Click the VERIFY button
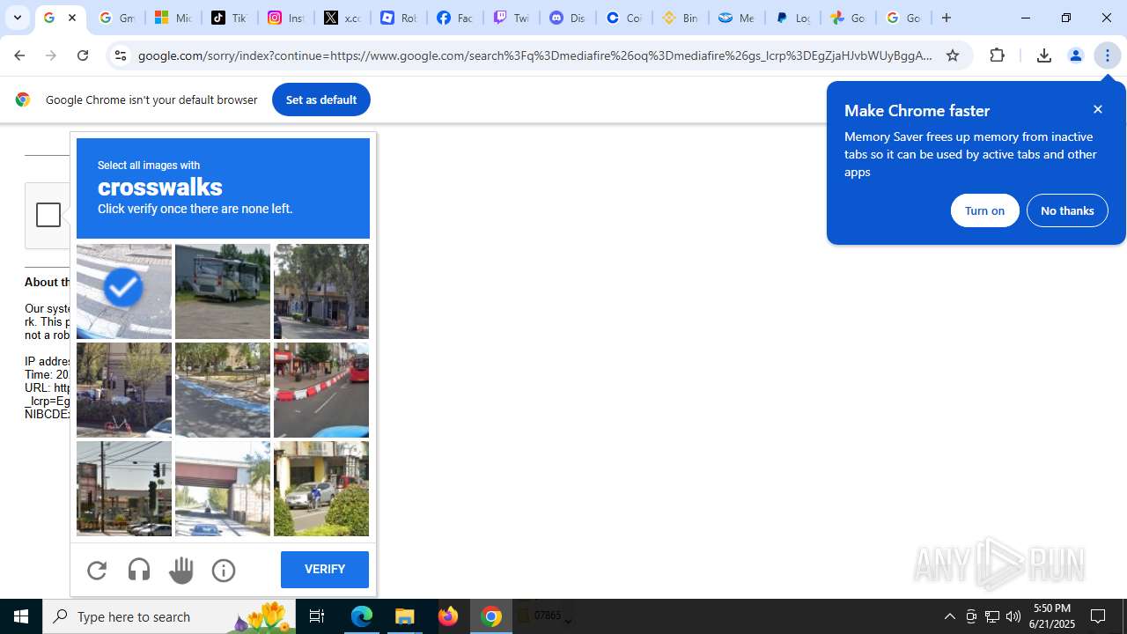Image resolution: width=1127 pixels, height=634 pixels. 325,569
